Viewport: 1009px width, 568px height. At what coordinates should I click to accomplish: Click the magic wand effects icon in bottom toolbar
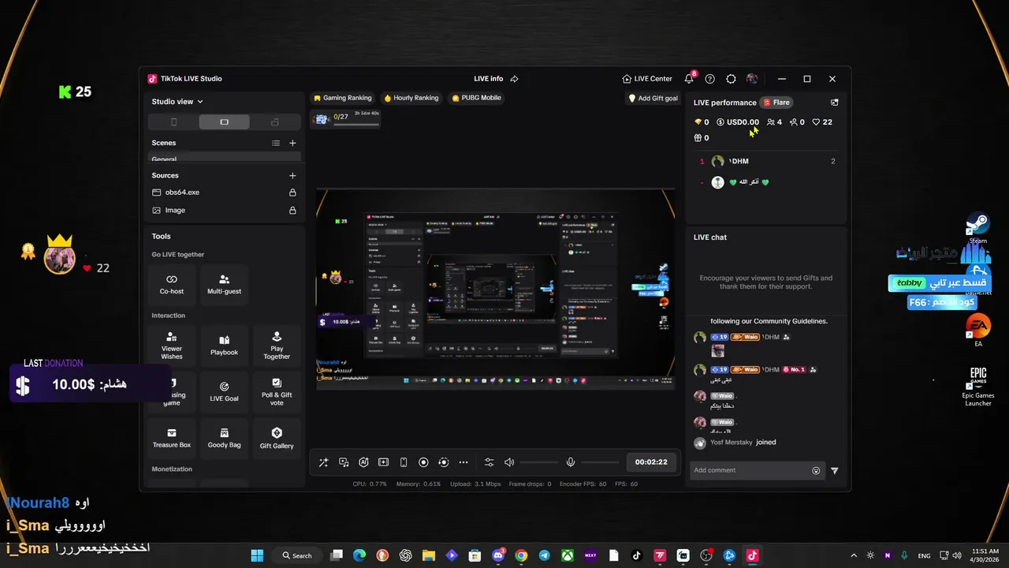[324, 462]
